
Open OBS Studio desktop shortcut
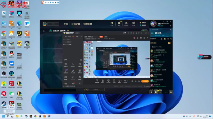pos(4,74)
